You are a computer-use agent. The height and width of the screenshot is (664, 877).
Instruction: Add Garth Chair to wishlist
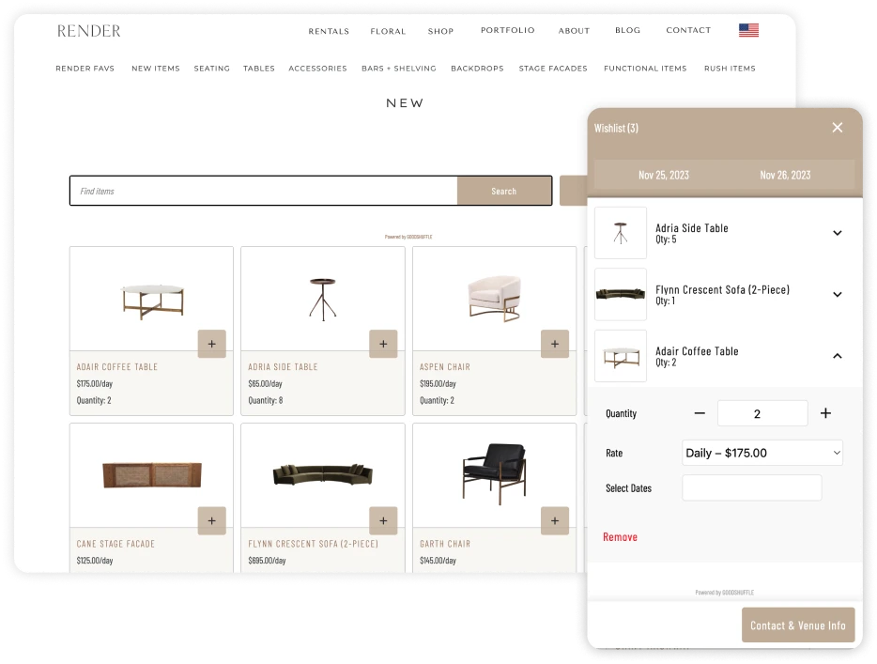click(555, 520)
